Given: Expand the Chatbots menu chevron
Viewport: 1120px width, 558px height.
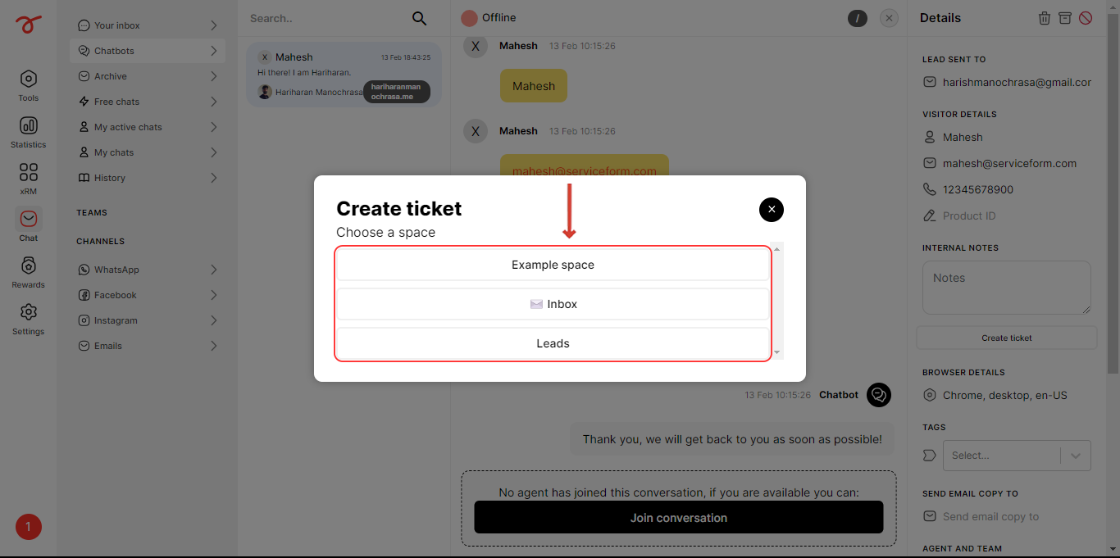Looking at the screenshot, I should click(213, 51).
